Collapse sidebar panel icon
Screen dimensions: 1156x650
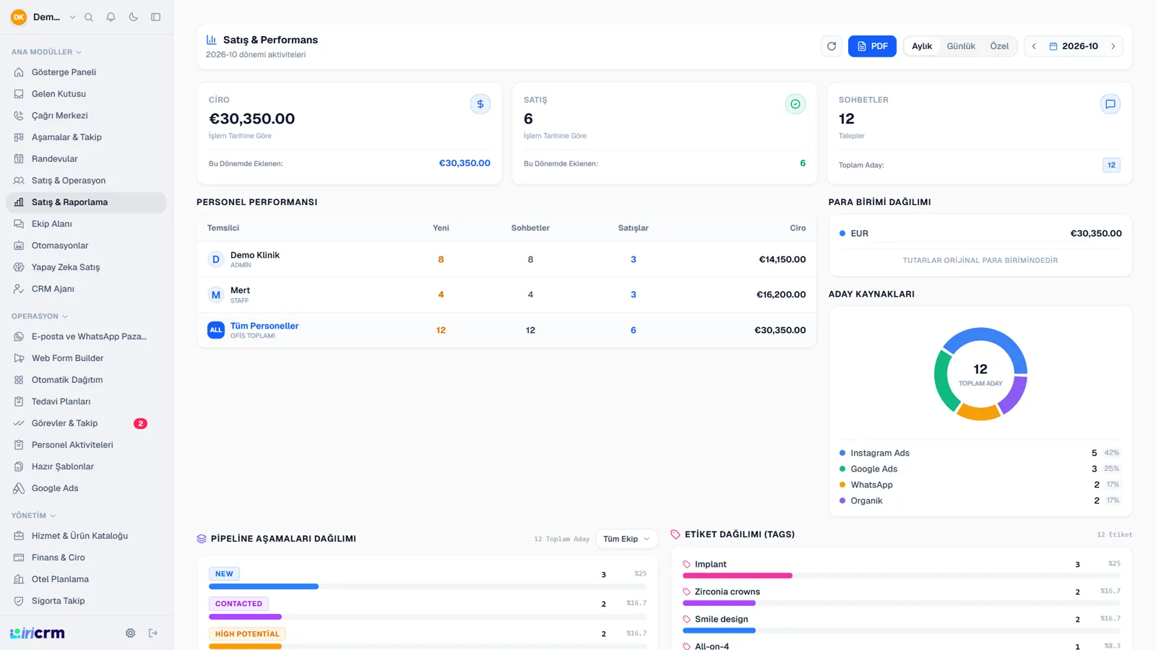click(x=155, y=17)
